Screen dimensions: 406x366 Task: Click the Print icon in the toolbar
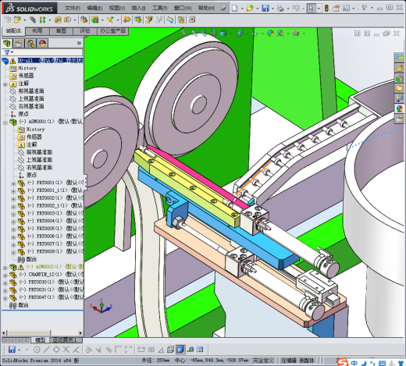click(x=280, y=8)
